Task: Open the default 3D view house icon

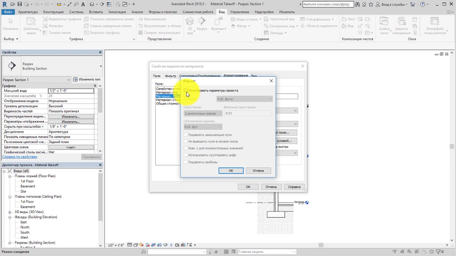Action: click(x=92, y=4)
